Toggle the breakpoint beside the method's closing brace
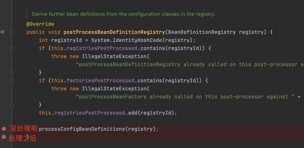This screenshot has height=148, width=304. pyautogui.click(x=4, y=137)
